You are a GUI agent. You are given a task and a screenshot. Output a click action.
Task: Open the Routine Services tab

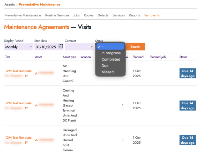pyautogui.click(x=57, y=15)
